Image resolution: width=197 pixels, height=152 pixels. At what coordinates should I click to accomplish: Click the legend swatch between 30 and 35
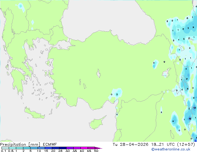(x=70, y=148)
